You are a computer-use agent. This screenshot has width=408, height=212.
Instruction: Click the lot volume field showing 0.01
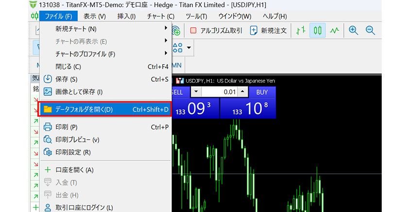coord(220,92)
